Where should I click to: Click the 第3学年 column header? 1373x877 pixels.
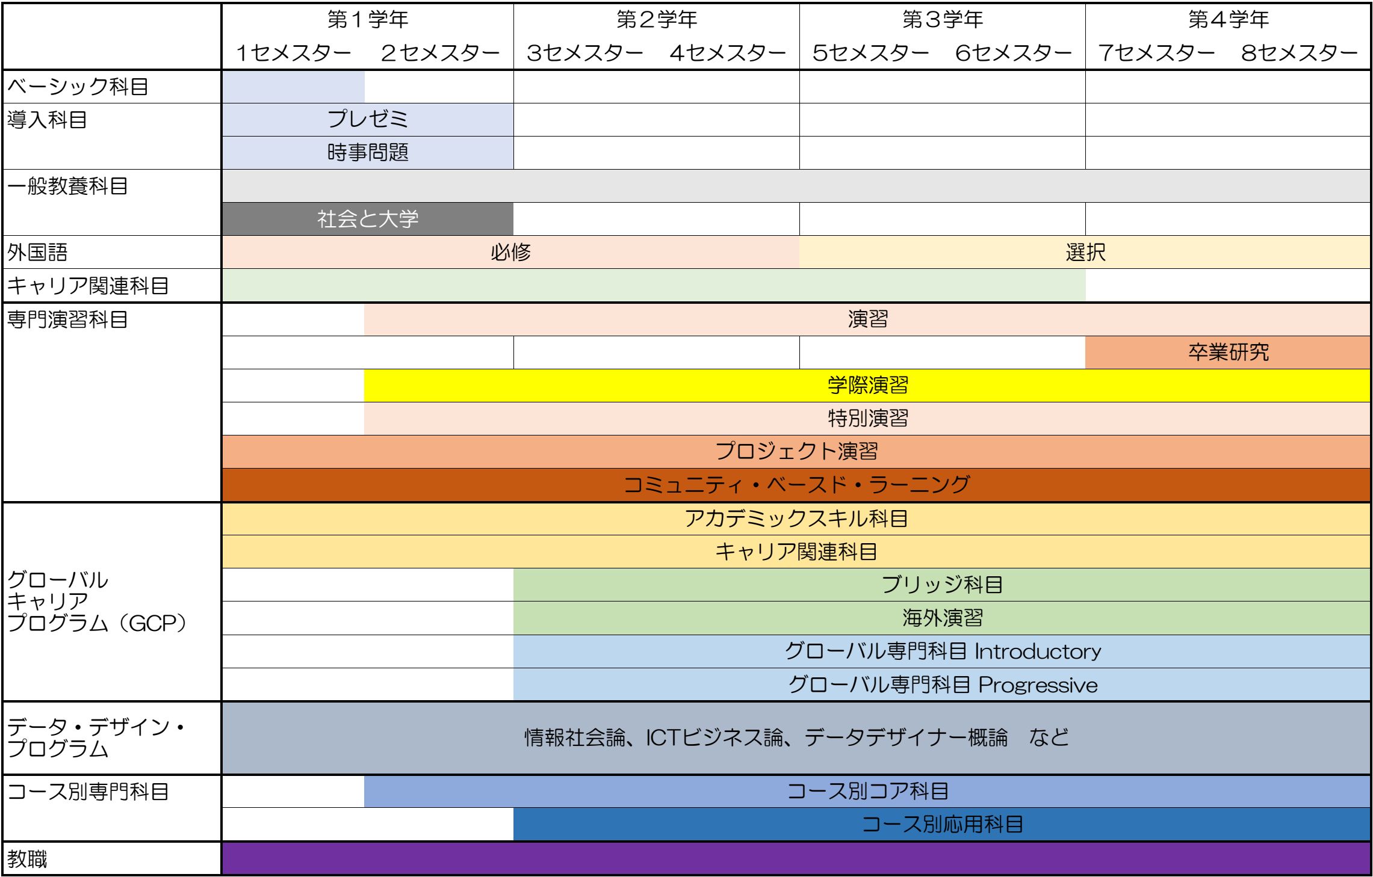942,20
